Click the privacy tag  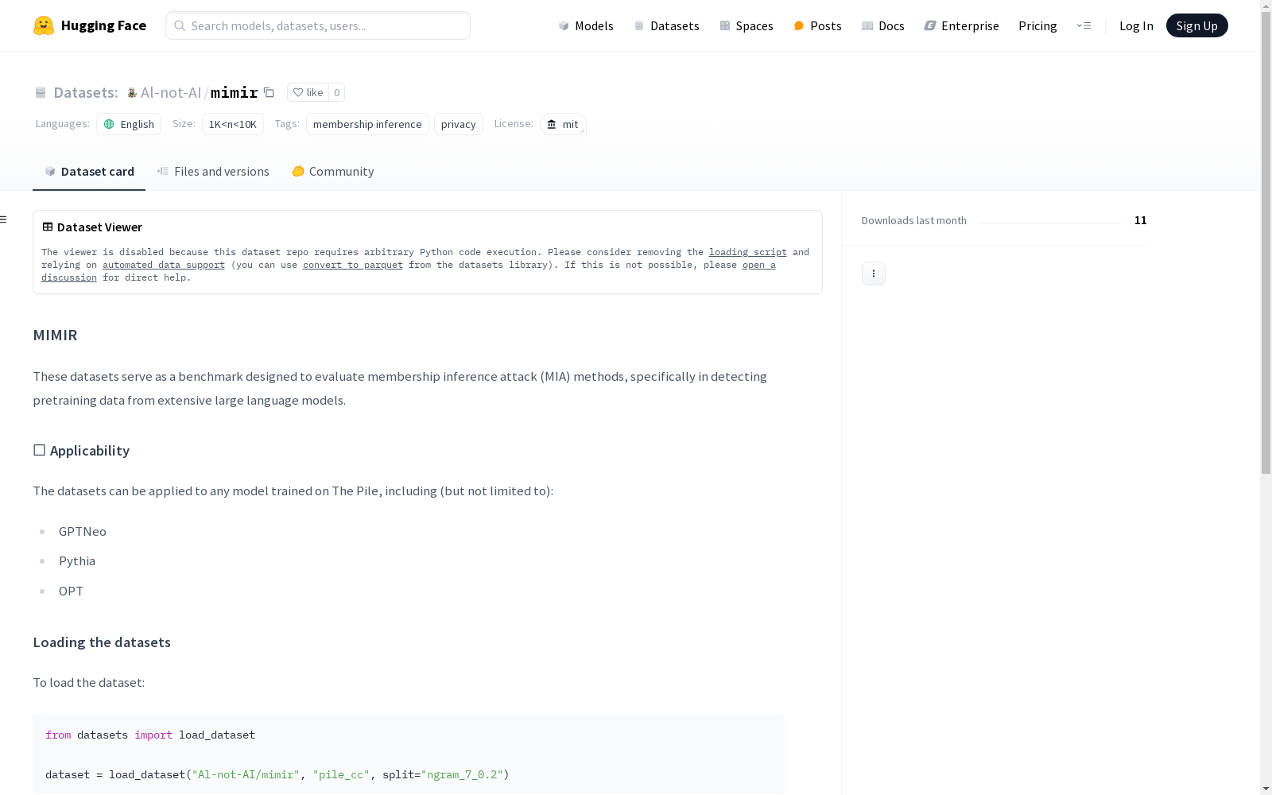459,124
